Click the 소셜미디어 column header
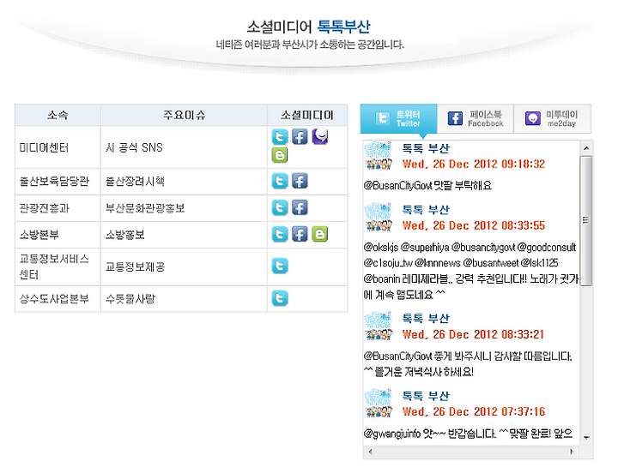The image size is (618, 473). 307,115
